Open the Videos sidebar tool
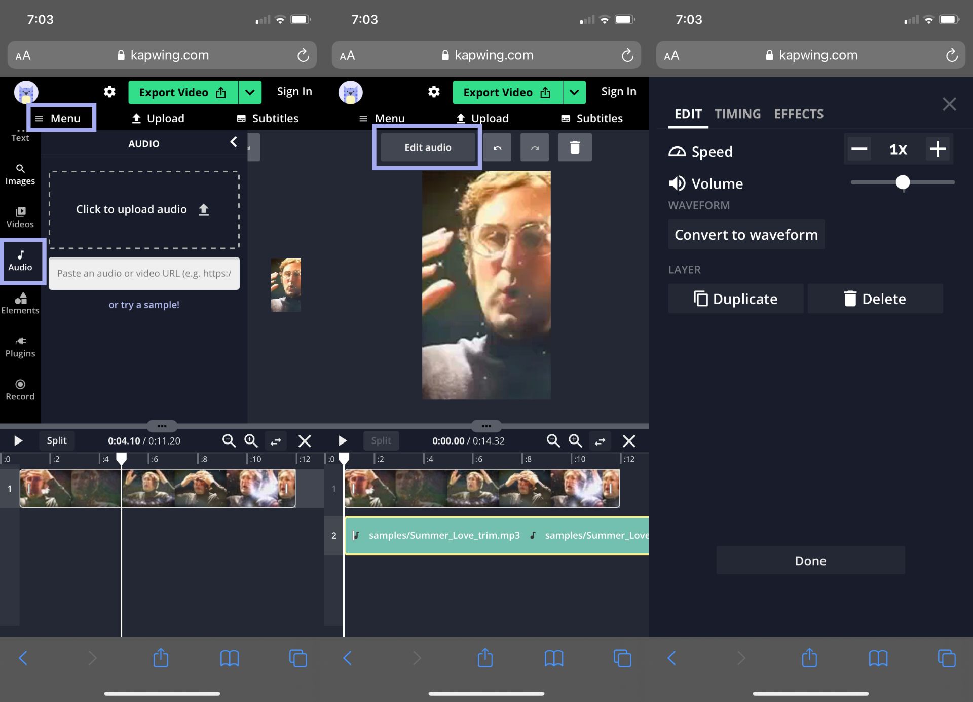This screenshot has width=973, height=702. point(20,217)
